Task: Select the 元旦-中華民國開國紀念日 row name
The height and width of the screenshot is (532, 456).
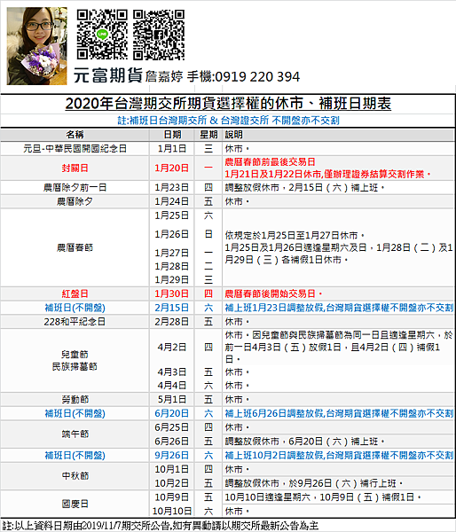Action: pyautogui.click(x=75, y=149)
